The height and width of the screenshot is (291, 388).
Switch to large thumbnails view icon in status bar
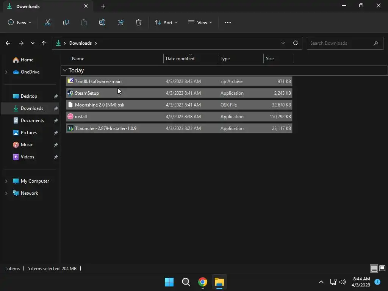382,268
